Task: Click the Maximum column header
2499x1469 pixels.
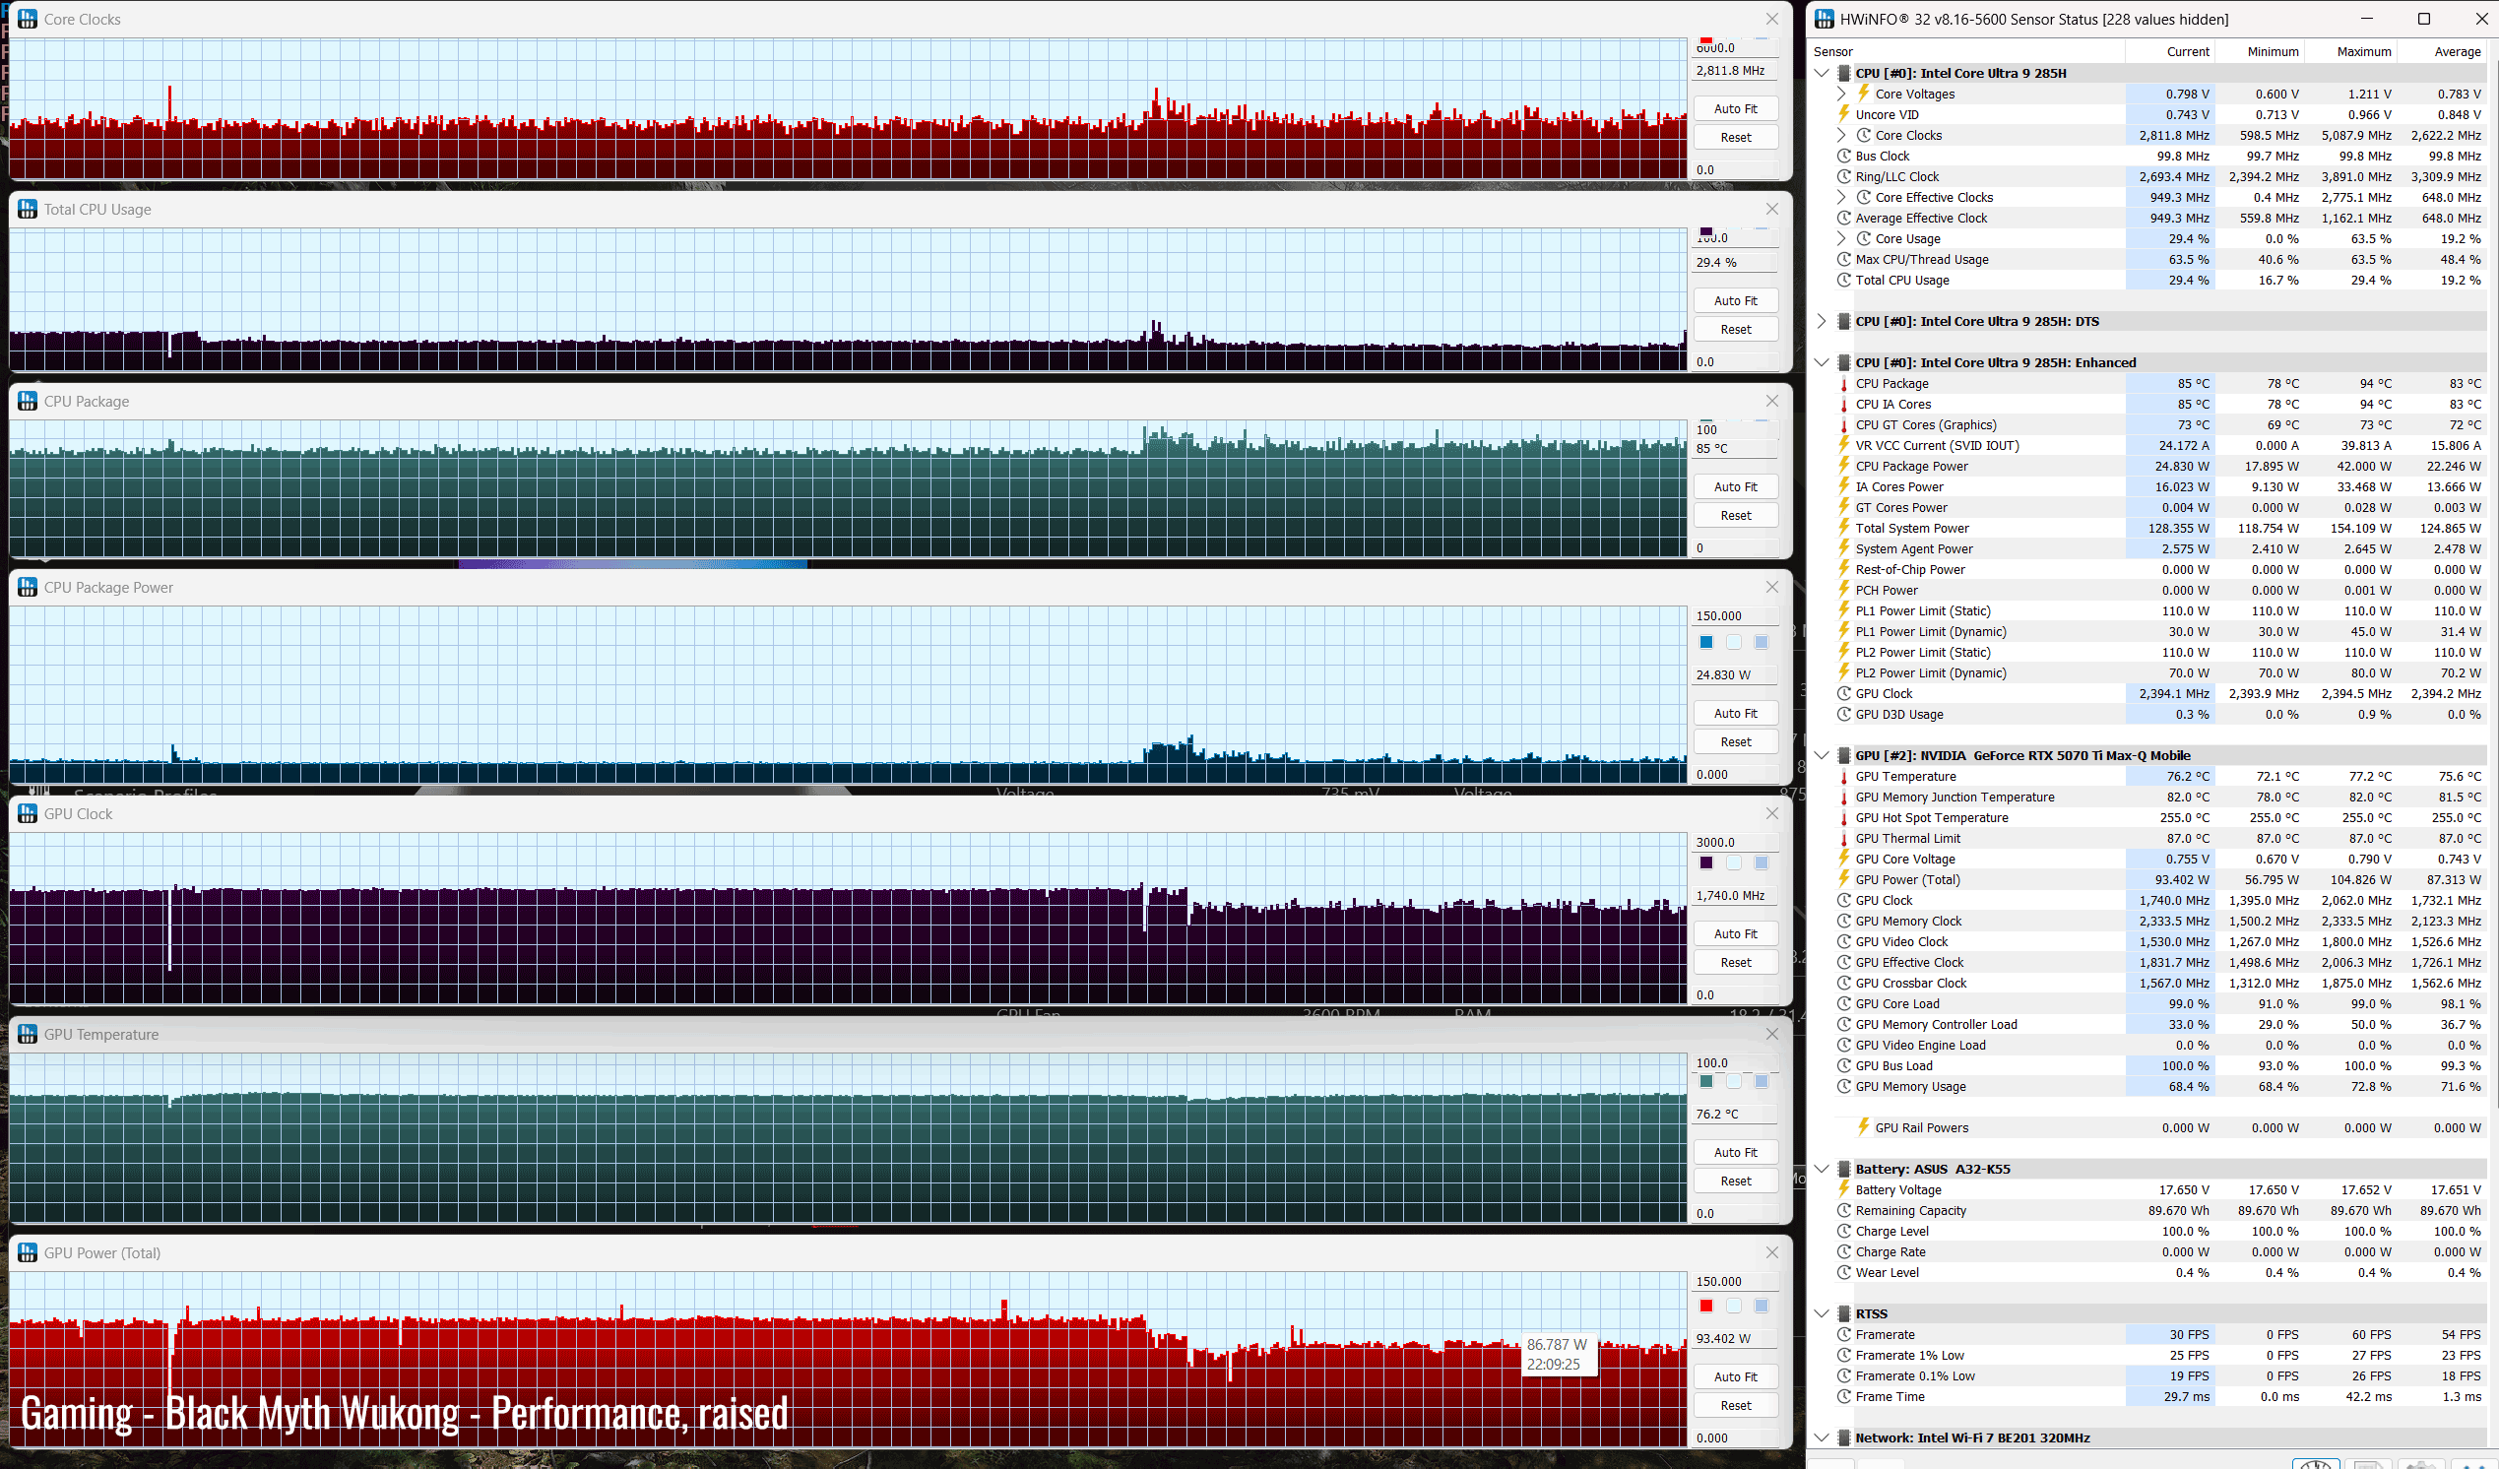Action: (2351, 51)
